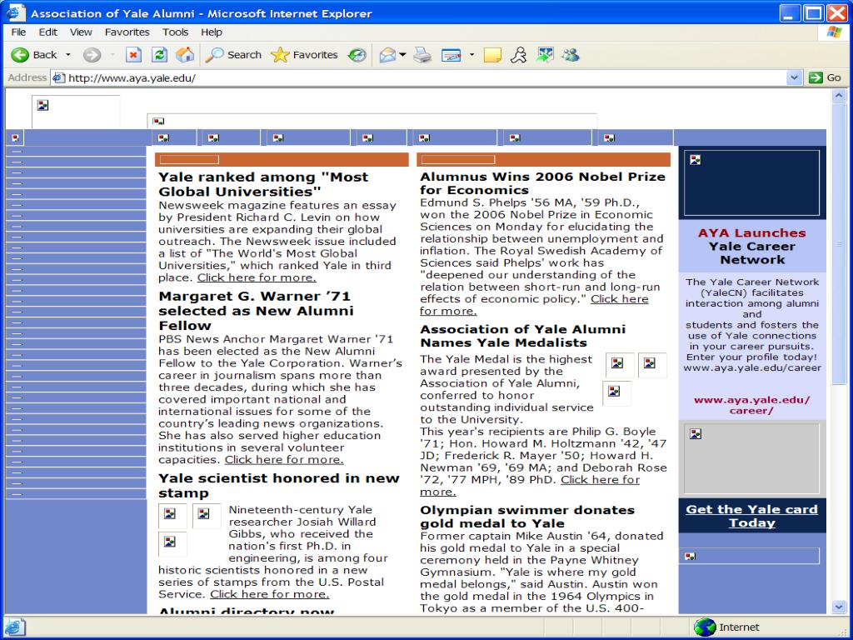This screenshot has width=853, height=640.
Task: Expand the address bar dropdown
Action: tap(795, 77)
